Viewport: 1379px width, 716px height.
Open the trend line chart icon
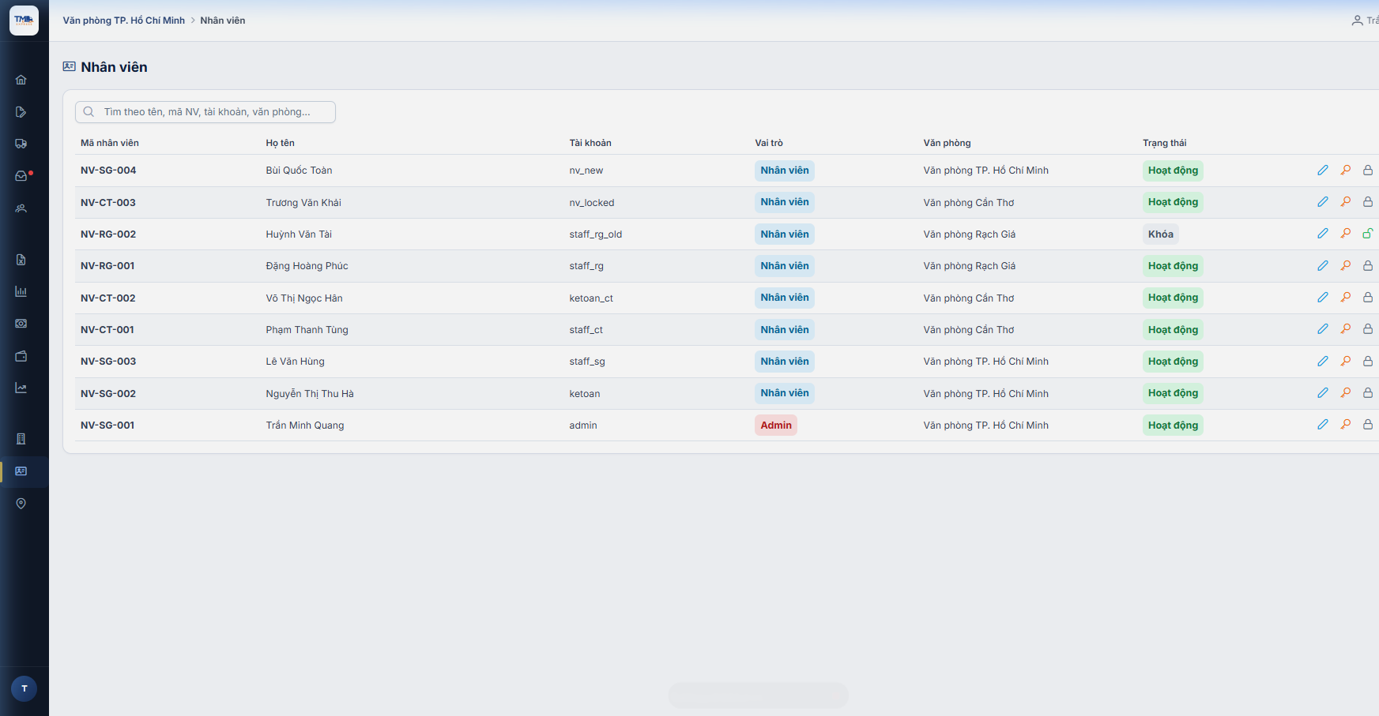(x=21, y=388)
